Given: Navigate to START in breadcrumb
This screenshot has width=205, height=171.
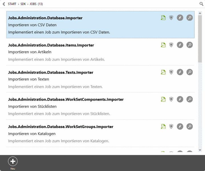Looking at the screenshot, I should pos(12,4).
